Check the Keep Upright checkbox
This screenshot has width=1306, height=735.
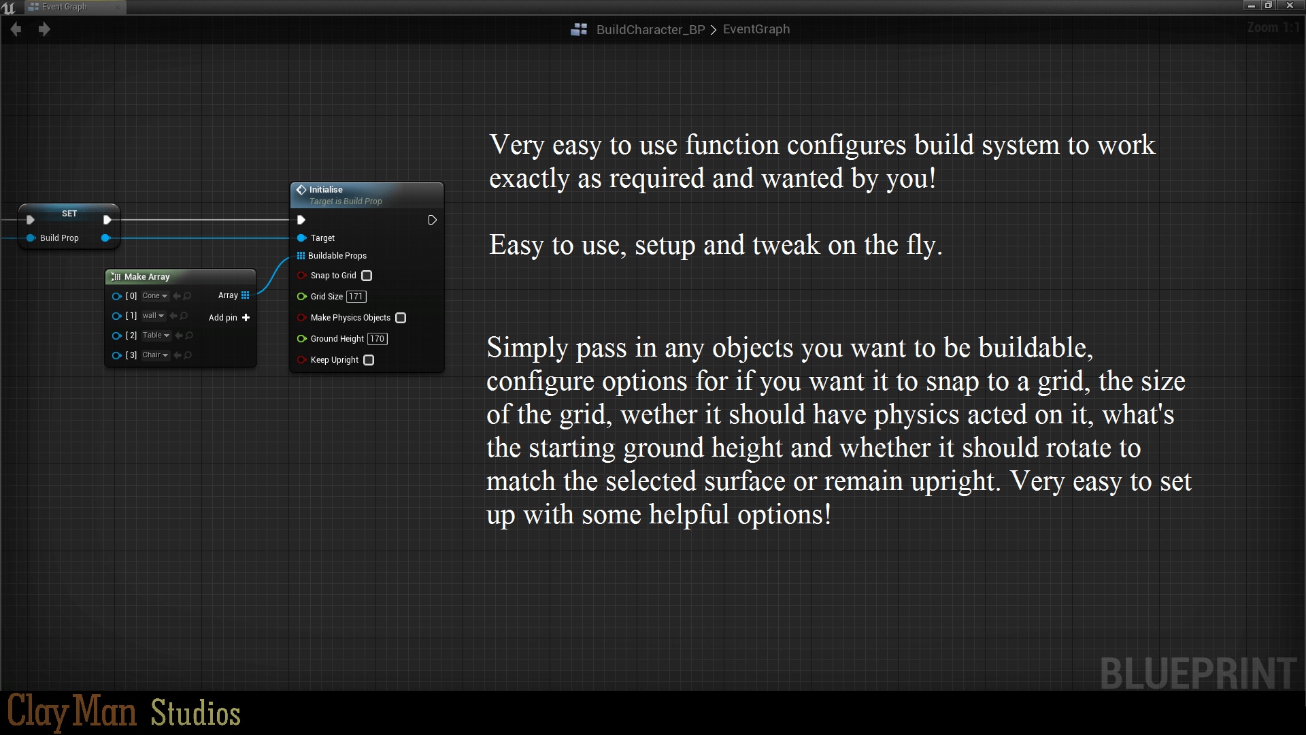coord(369,360)
